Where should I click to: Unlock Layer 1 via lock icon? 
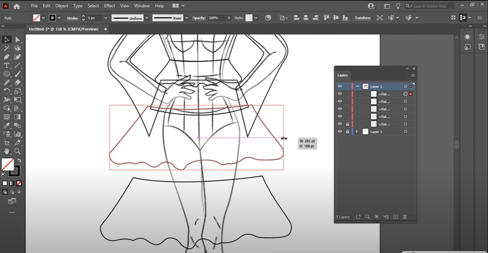[347, 131]
